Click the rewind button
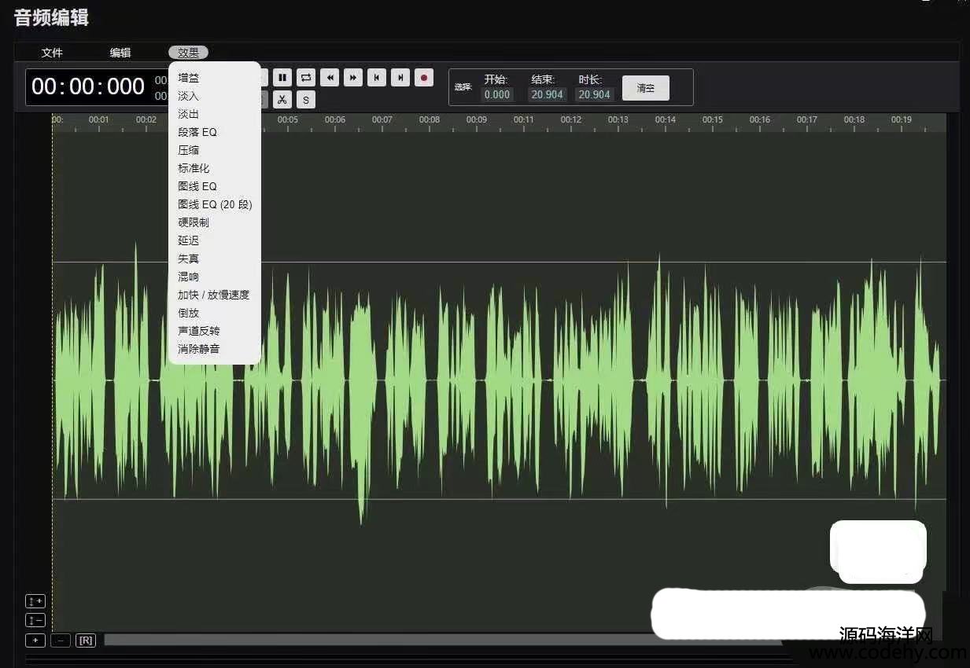 [330, 77]
